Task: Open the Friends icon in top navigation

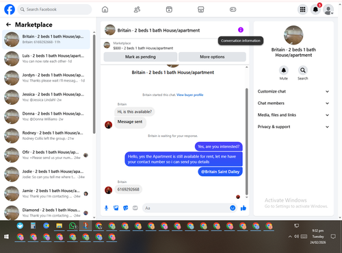Action: pos(137,10)
